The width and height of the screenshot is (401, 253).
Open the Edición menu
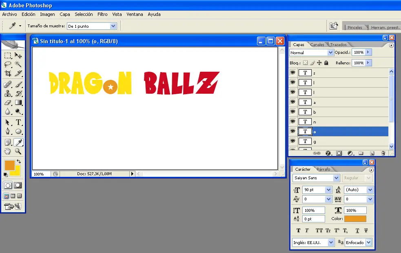[29, 14]
